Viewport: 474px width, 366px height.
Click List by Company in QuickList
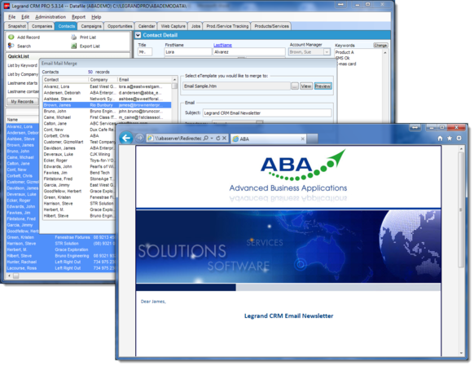coord(23,74)
